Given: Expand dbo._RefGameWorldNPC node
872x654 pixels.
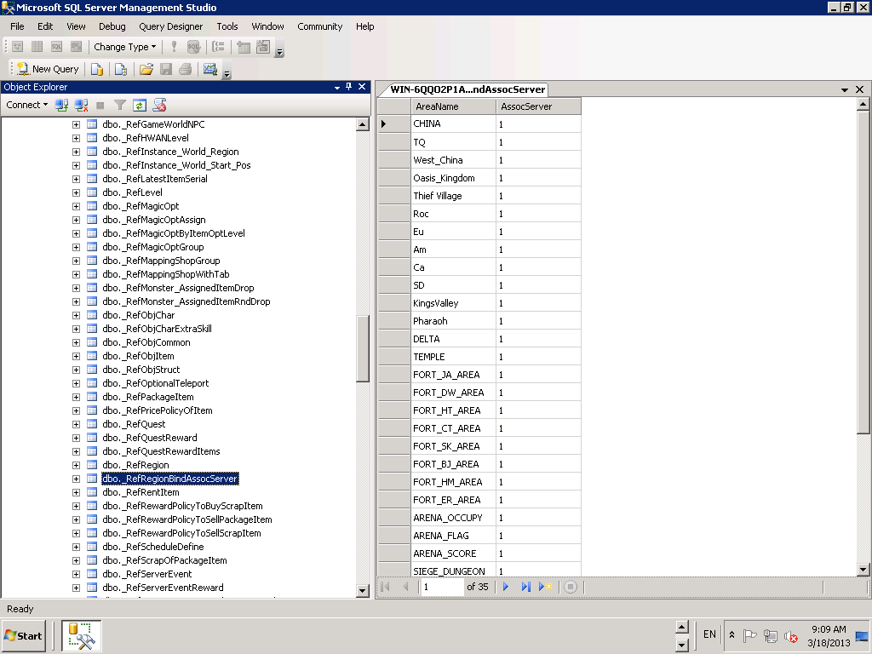Looking at the screenshot, I should (76, 124).
